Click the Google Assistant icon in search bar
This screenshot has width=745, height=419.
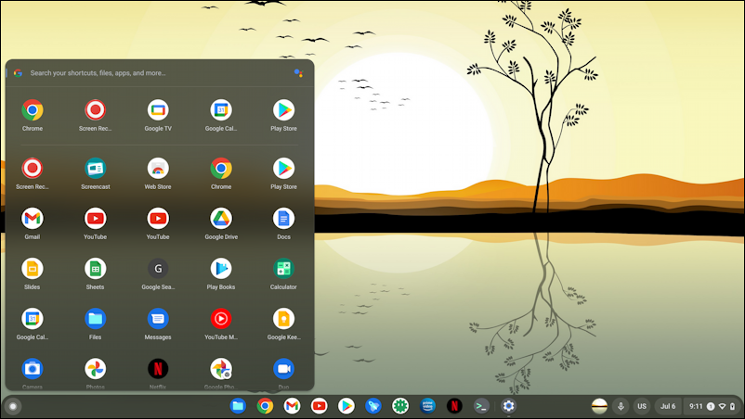(x=298, y=72)
